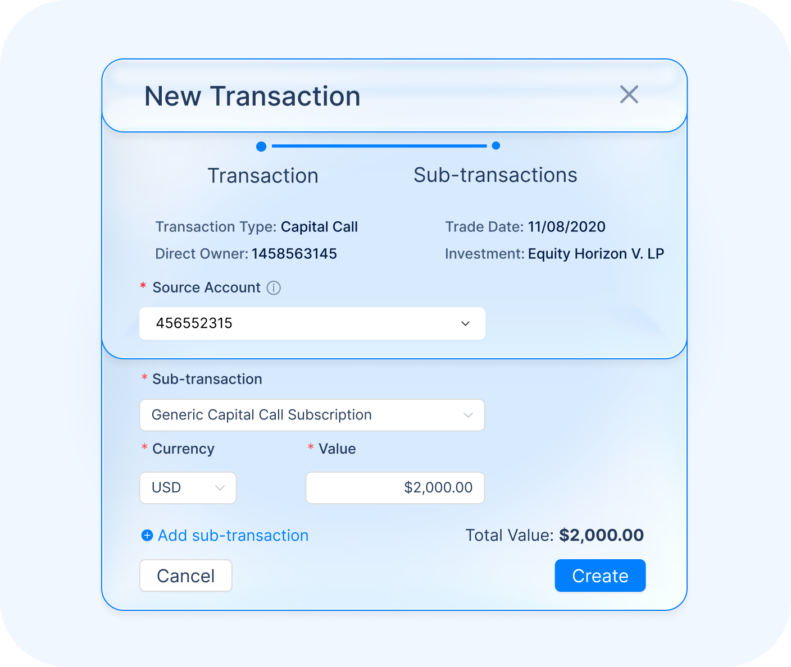Open the Generic Capital Call Subscription dropdown
791x667 pixels.
tap(312, 415)
